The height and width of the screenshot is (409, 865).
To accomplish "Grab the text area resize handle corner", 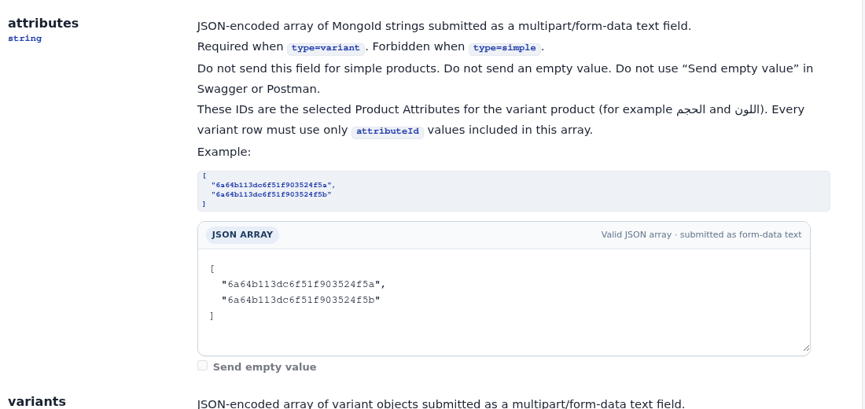I will point(806,348).
